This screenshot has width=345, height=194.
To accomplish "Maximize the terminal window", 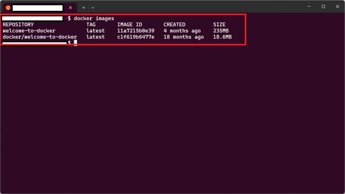I will coord(323,7).
